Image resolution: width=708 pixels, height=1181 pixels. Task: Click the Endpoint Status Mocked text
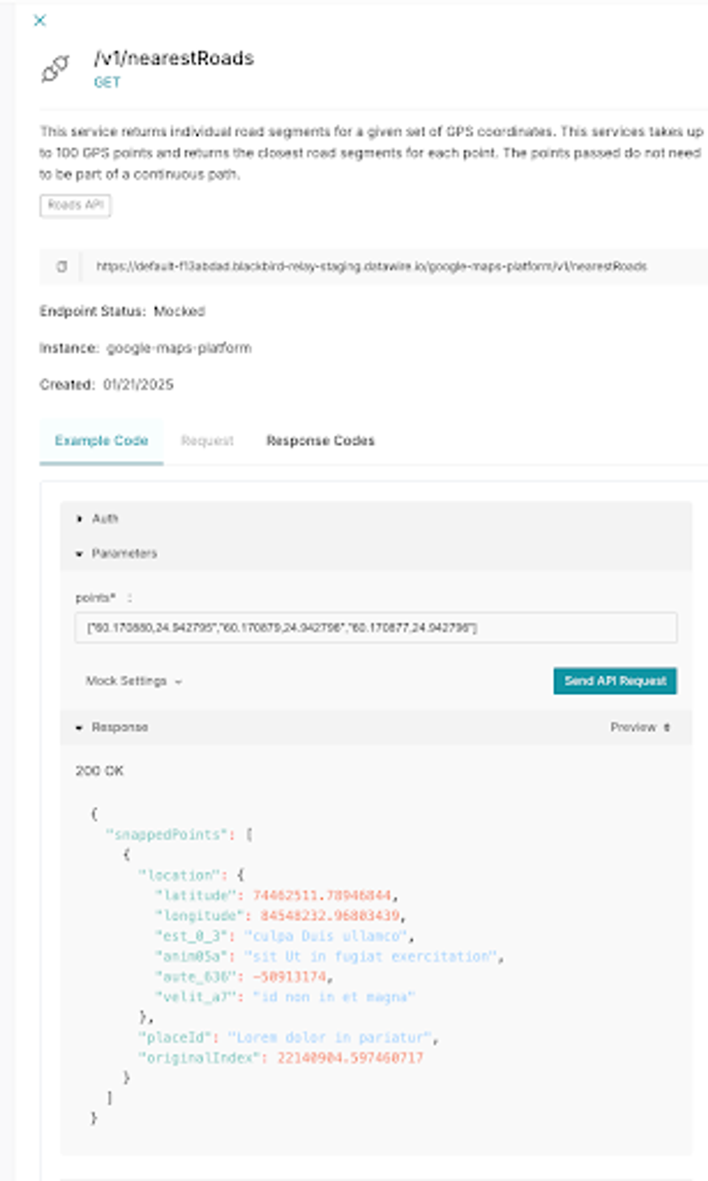122,311
